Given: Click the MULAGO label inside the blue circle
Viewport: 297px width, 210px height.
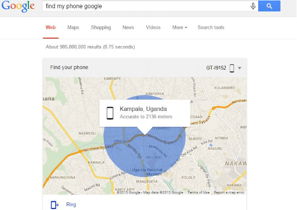Looking at the screenshot, I should (x=154, y=157).
